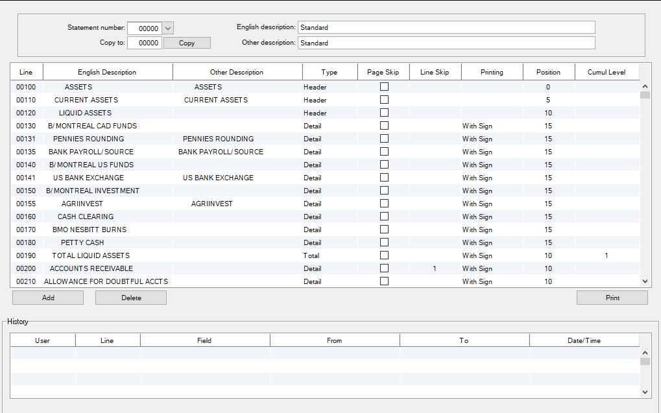Select the Other description text field
Screen dimensions: 661x413
(446, 43)
